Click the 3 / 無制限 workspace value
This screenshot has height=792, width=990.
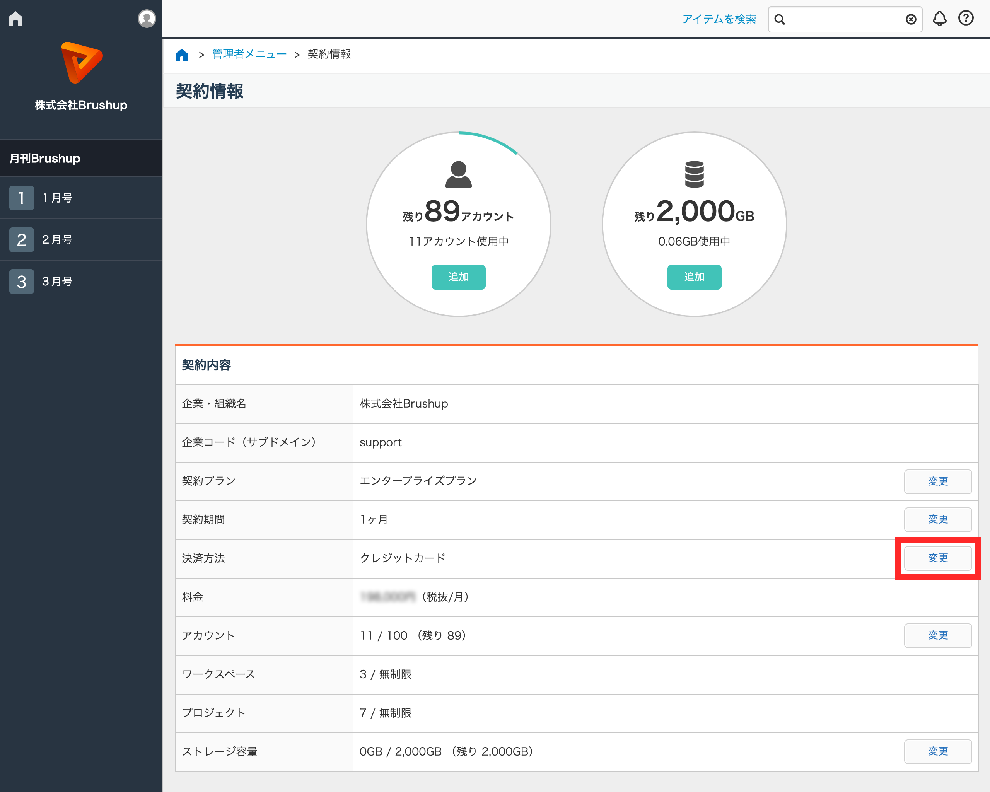pos(386,674)
